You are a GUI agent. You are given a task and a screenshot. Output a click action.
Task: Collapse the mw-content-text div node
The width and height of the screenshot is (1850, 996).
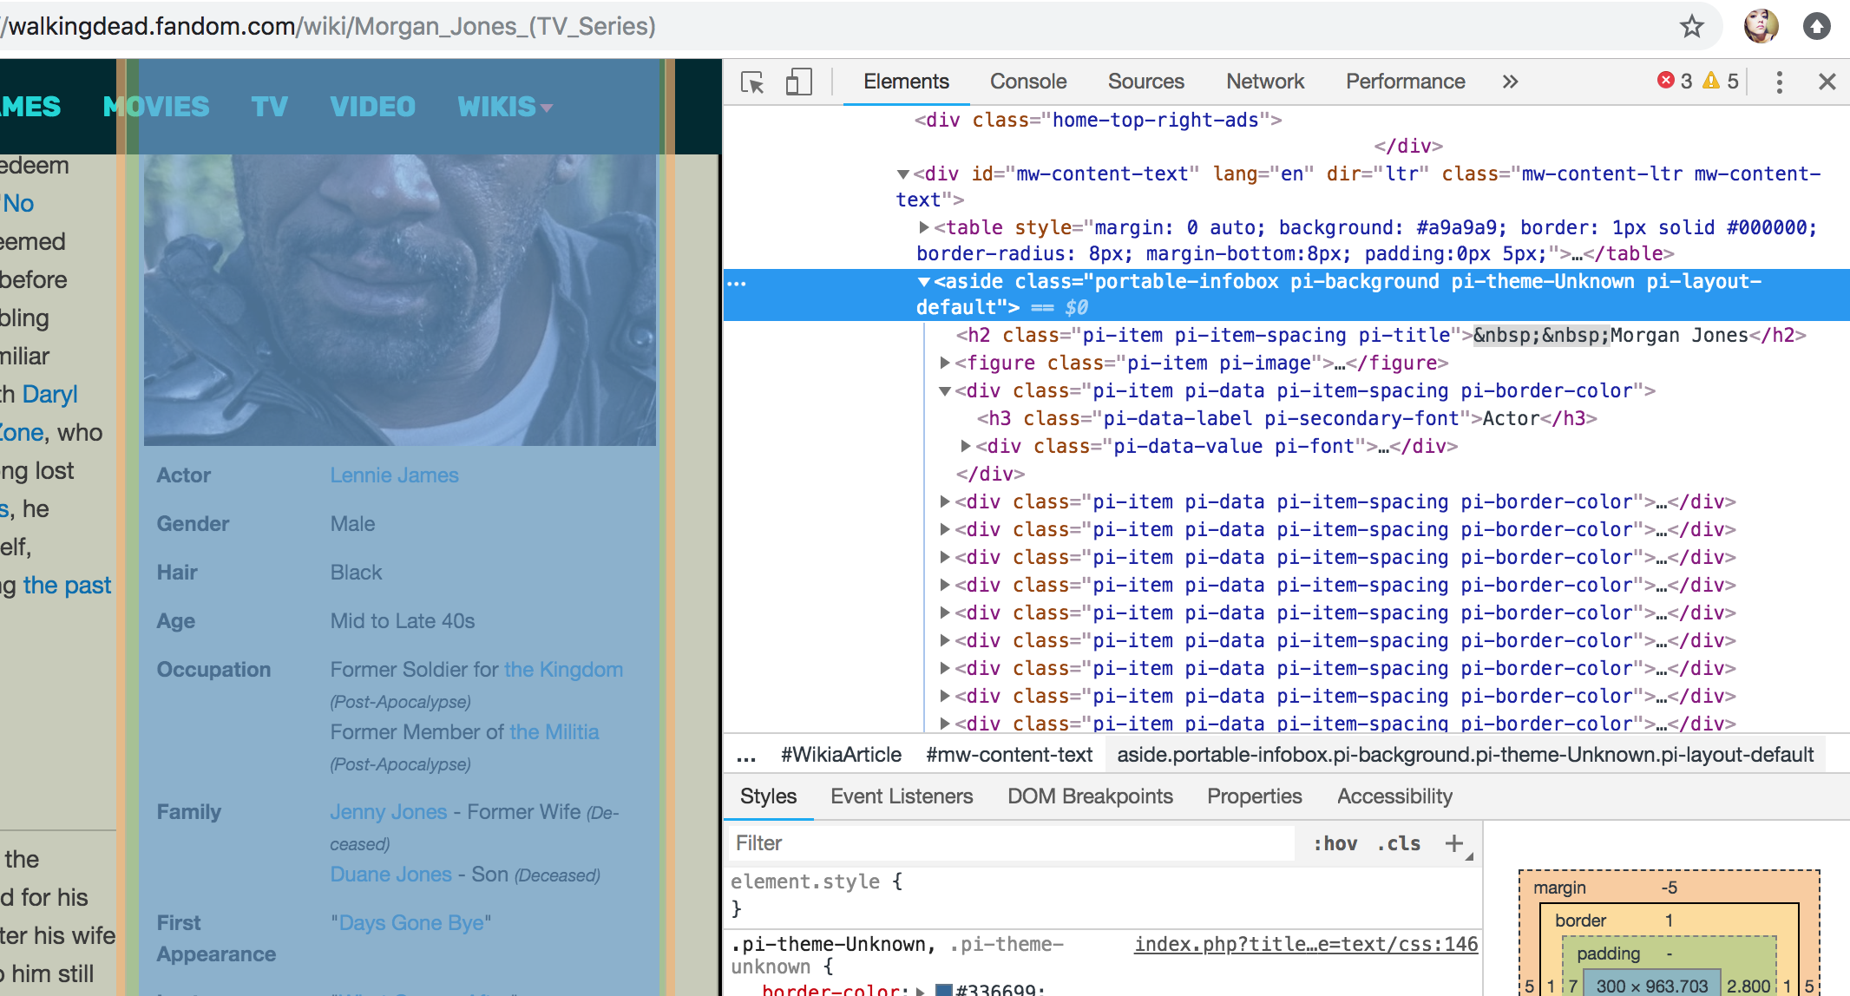[903, 174]
